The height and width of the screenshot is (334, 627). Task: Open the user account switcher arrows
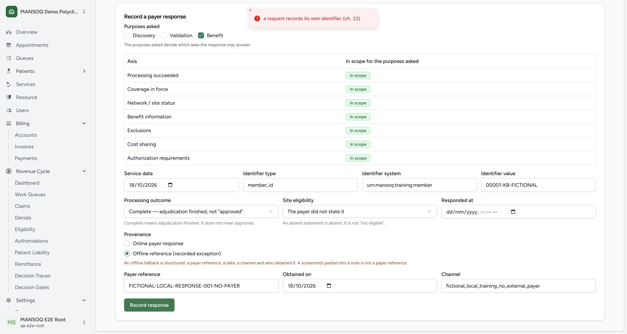coord(84,322)
